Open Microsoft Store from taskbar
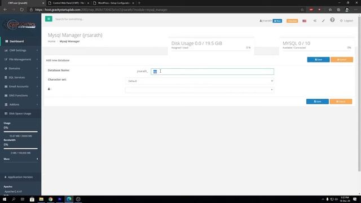The image size is (361, 203). (x=32, y=199)
